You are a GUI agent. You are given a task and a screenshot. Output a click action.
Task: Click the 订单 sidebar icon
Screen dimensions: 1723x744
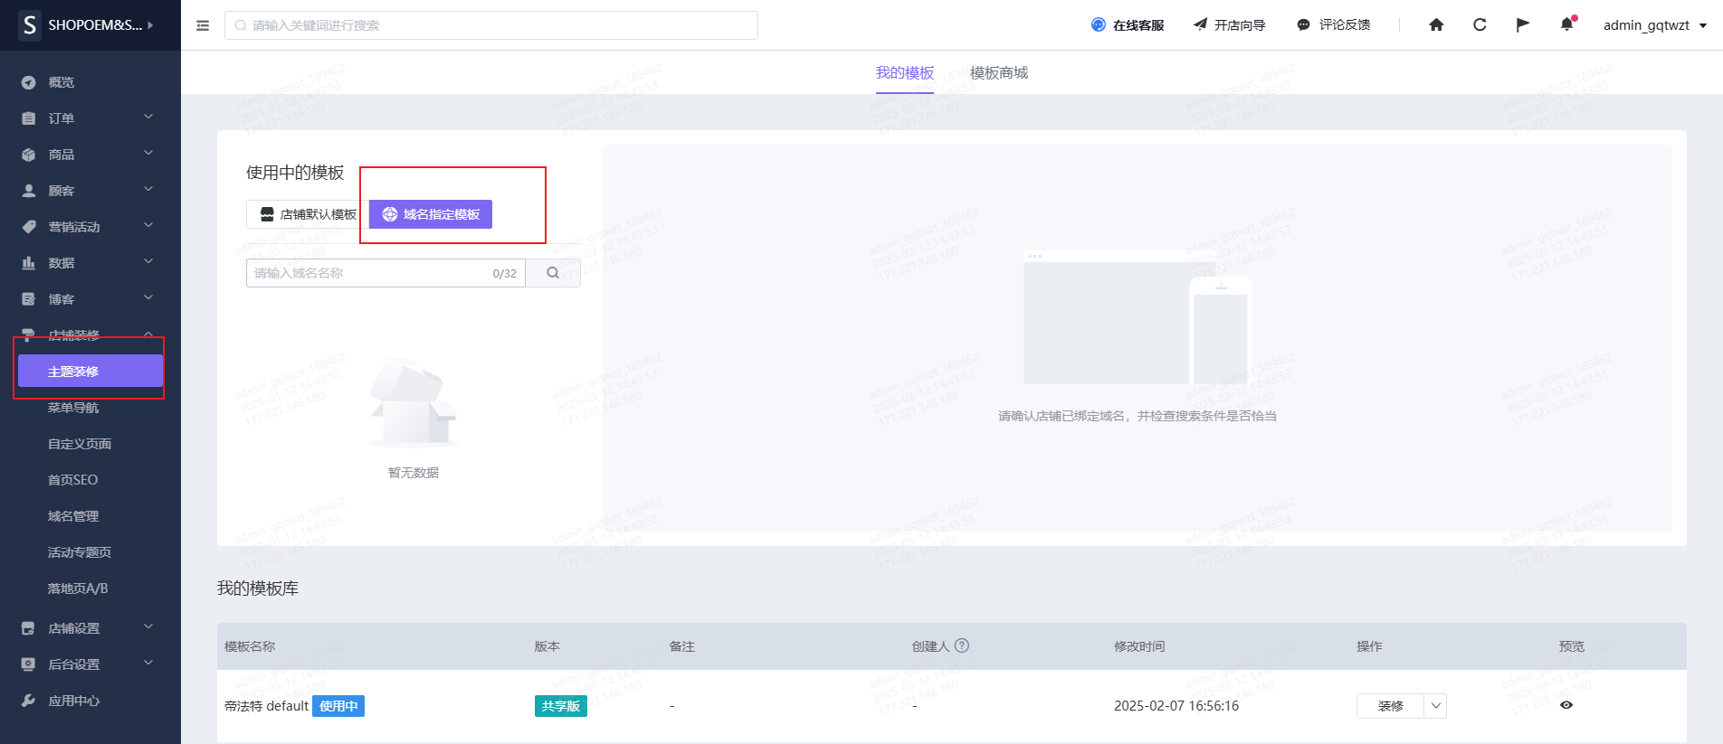[29, 118]
